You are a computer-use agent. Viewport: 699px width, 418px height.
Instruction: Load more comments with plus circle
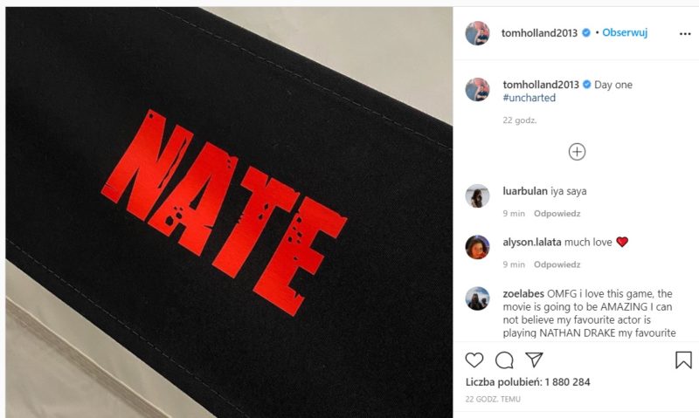[577, 152]
